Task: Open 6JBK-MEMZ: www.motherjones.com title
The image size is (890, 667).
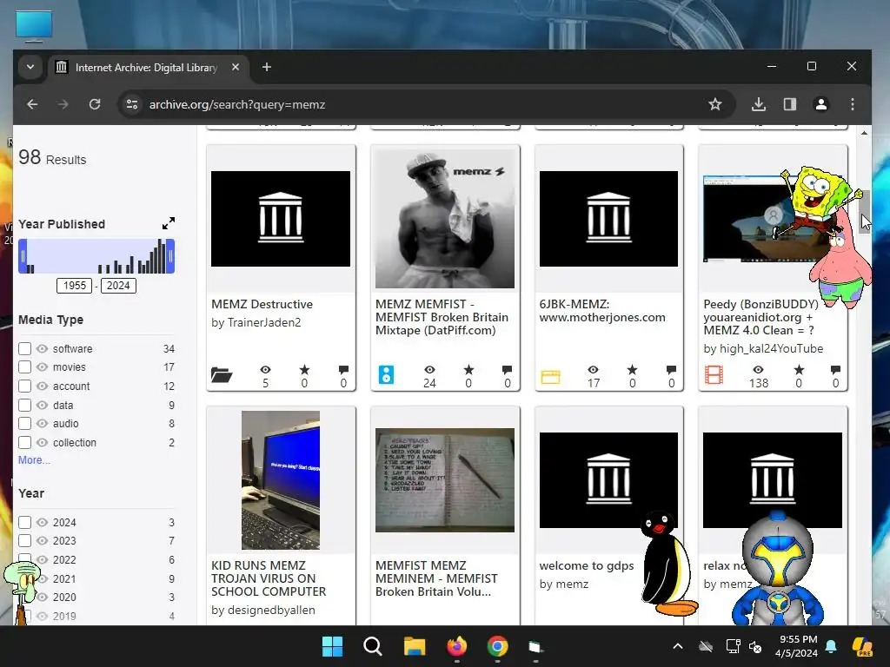Action: pos(602,311)
